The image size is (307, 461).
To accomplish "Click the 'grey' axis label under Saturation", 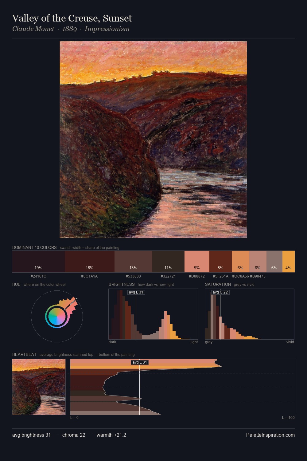I will [x=209, y=342].
